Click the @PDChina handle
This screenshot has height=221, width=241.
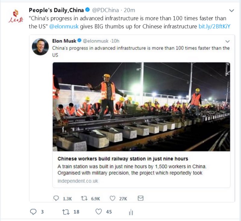coord(105,10)
